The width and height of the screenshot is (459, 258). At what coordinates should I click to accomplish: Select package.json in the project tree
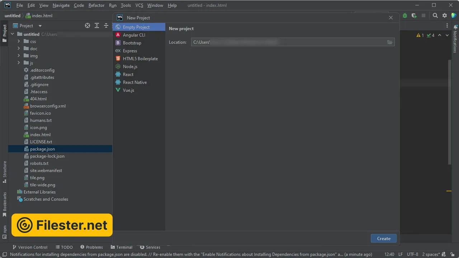click(x=42, y=149)
